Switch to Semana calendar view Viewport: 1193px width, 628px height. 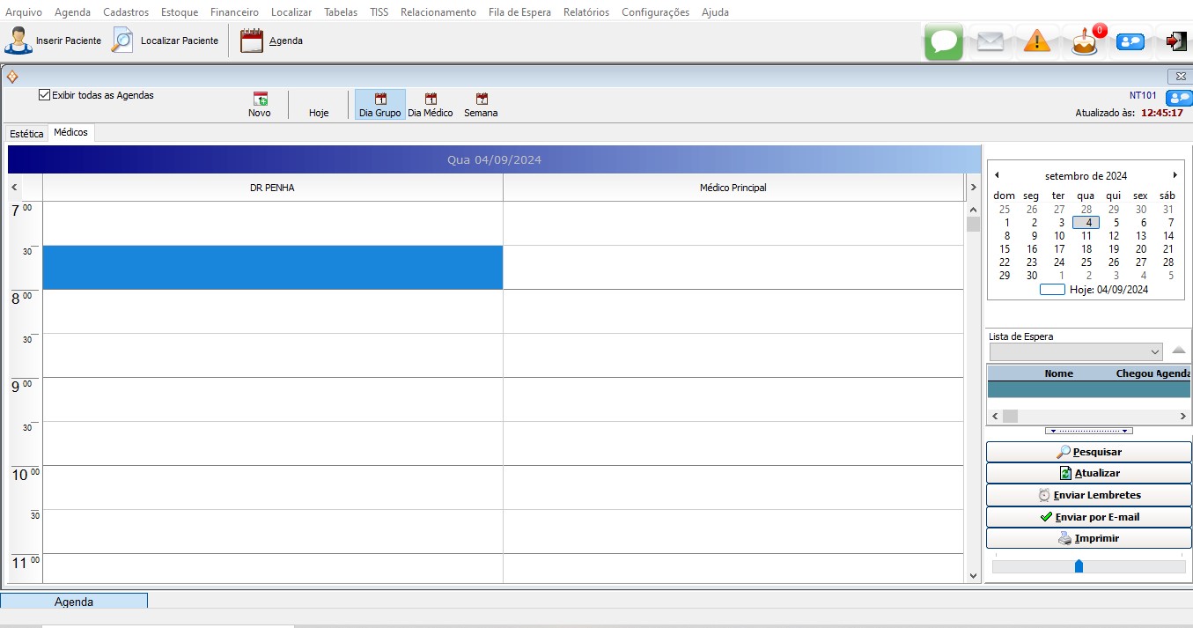tap(481, 100)
